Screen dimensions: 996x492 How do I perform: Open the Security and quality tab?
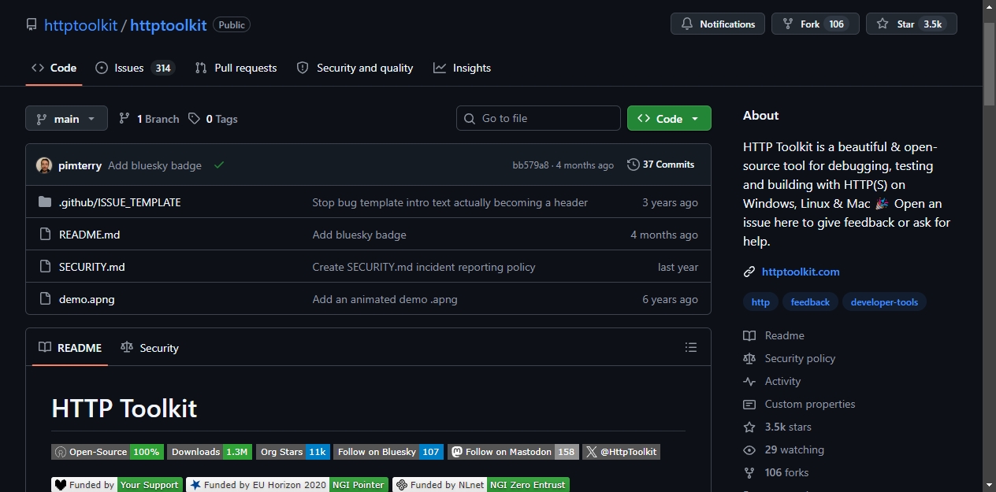click(355, 68)
